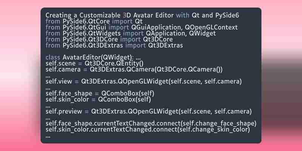The image size is (302, 151).
Task: Click the QtWidgets import line with QApplication
Action: (131, 34)
